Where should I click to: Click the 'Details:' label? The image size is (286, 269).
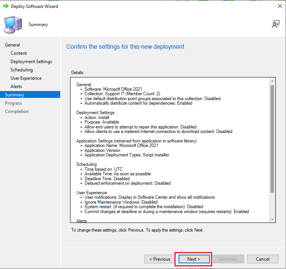click(x=78, y=73)
